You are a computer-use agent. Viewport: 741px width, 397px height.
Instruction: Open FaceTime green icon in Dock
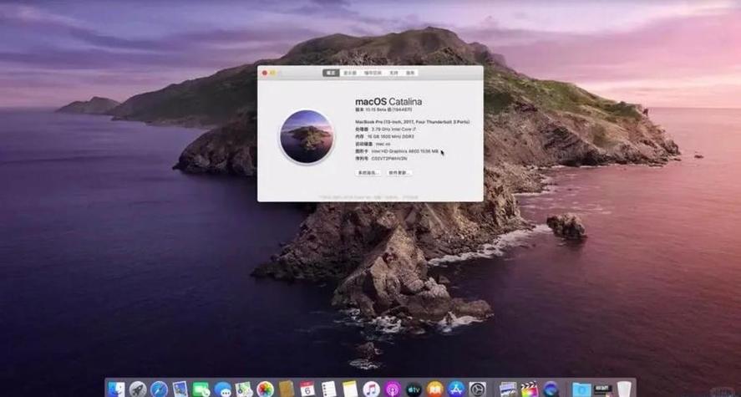pos(201,389)
